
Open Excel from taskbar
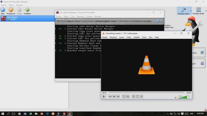(x=31, y=114)
